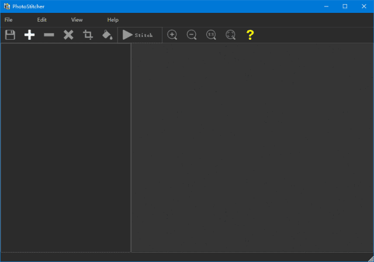Open the Edit menu

click(x=41, y=20)
